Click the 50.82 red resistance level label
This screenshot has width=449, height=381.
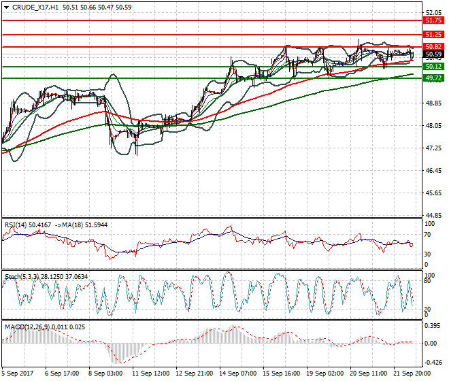433,47
